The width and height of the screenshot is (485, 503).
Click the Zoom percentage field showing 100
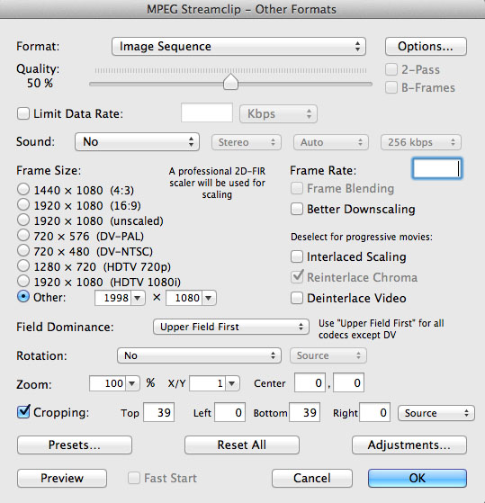tap(107, 383)
